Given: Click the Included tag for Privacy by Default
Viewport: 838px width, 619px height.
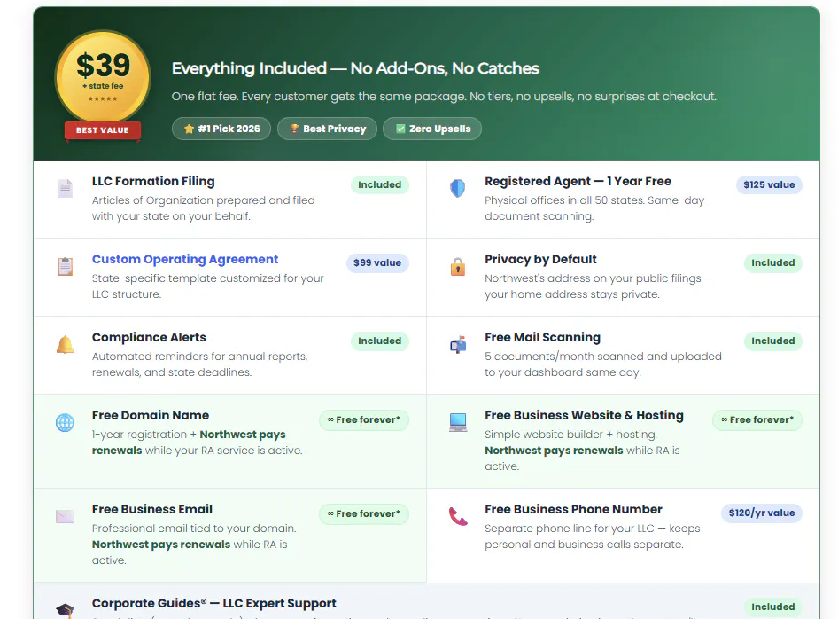Looking at the screenshot, I should [x=772, y=263].
